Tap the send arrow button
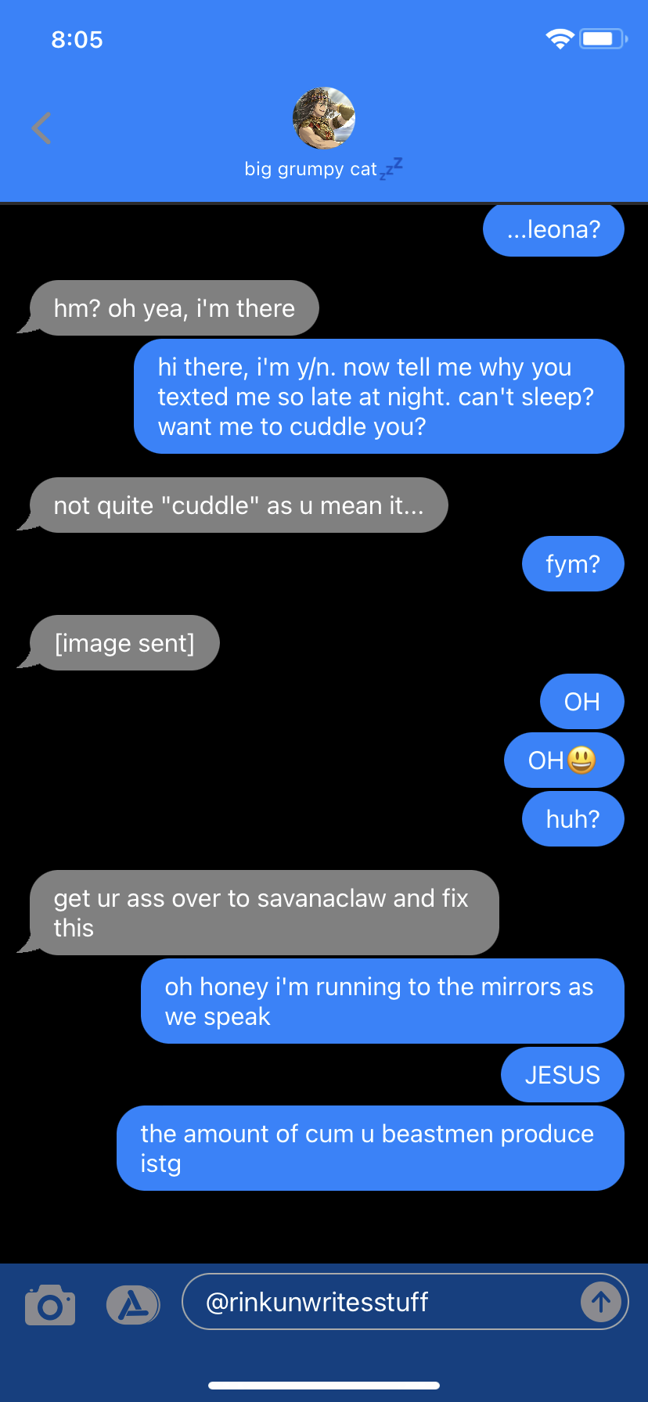This screenshot has height=1402, width=648. click(x=600, y=1302)
